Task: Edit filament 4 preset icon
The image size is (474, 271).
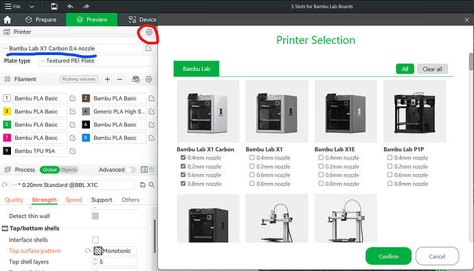Action: [x=151, y=111]
